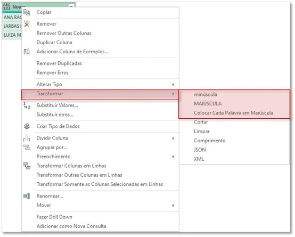Click Adicionar como Nova Consulta
This screenshot has height=237, width=295.
(71, 226)
